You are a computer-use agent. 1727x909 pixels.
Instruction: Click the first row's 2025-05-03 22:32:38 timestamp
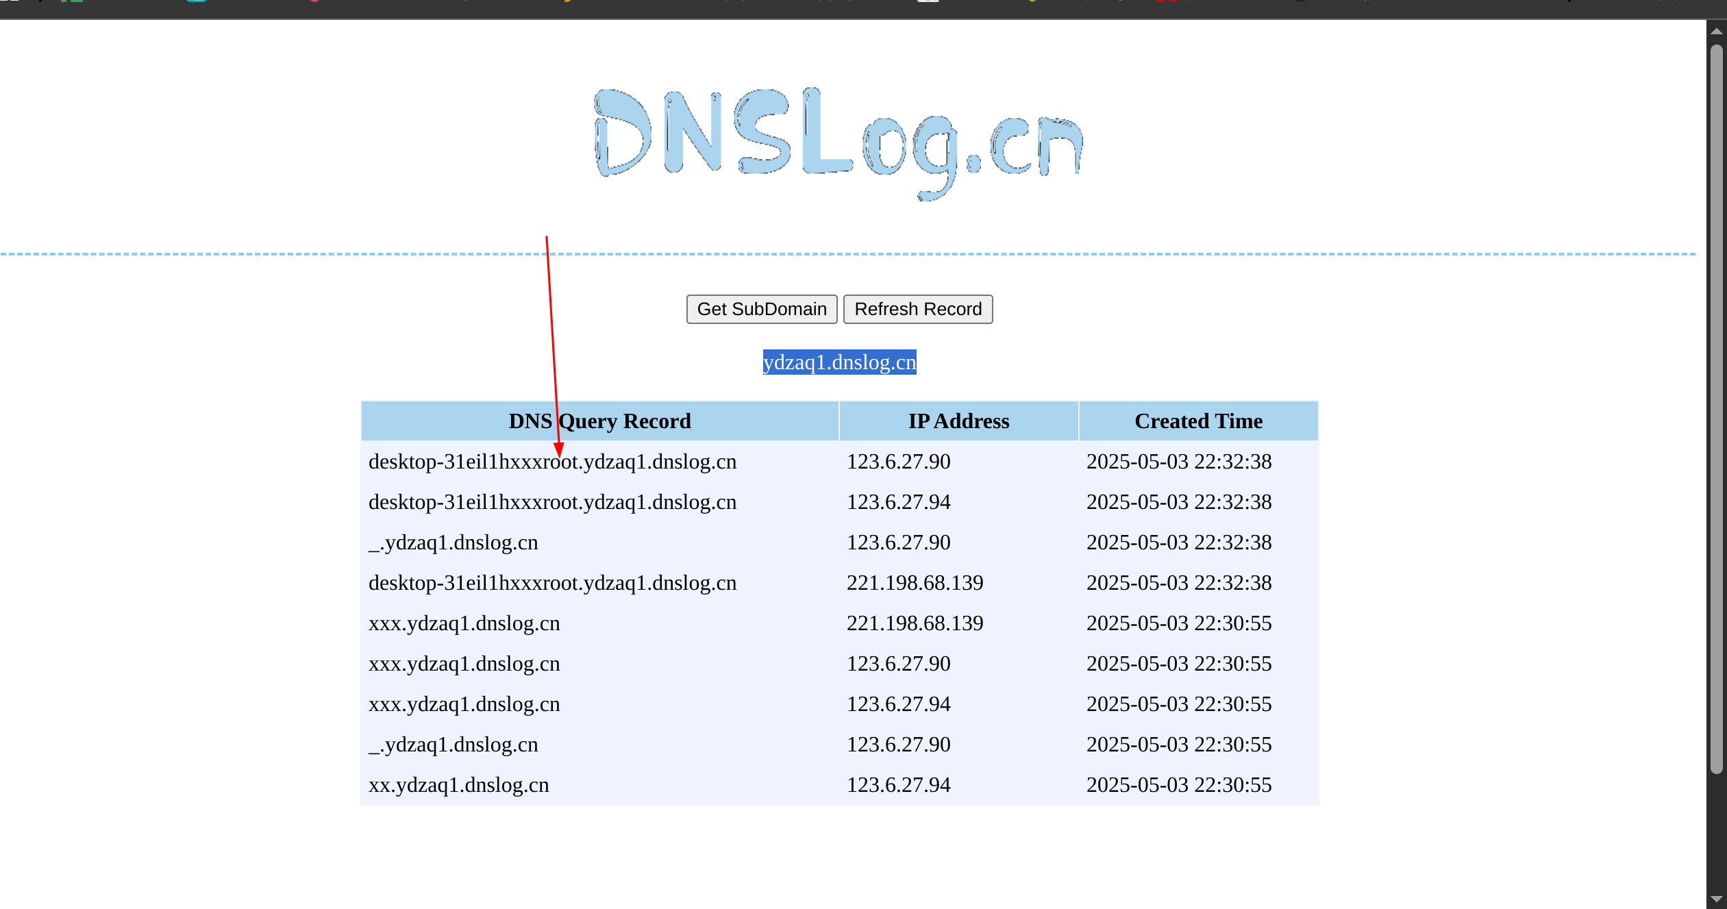coord(1178,462)
